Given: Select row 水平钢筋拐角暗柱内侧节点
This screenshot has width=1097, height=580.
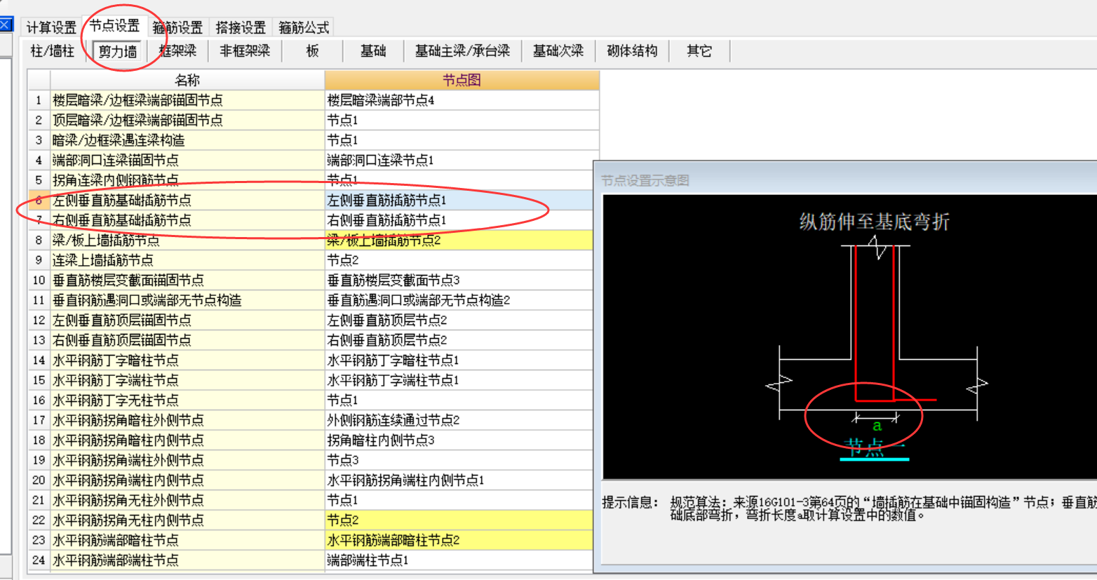Looking at the screenshot, I should 187,440.
